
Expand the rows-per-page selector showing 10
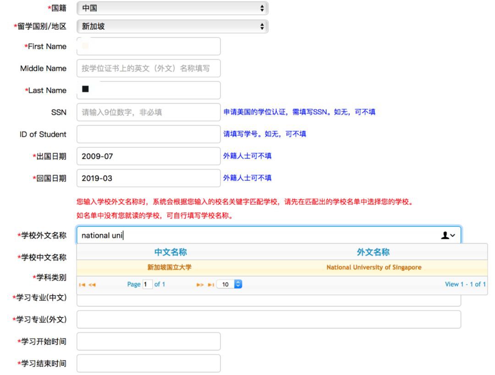[x=229, y=284]
